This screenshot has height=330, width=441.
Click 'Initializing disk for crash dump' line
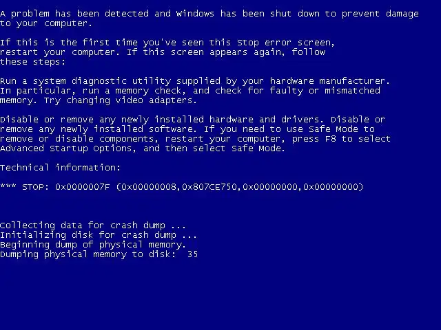[98, 235]
